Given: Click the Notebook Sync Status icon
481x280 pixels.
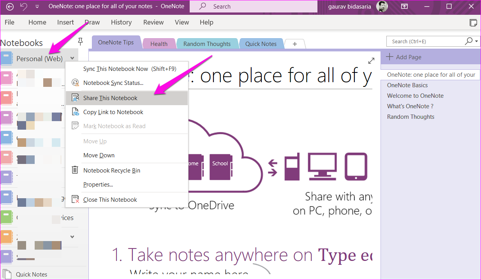Looking at the screenshot, I should [x=76, y=83].
